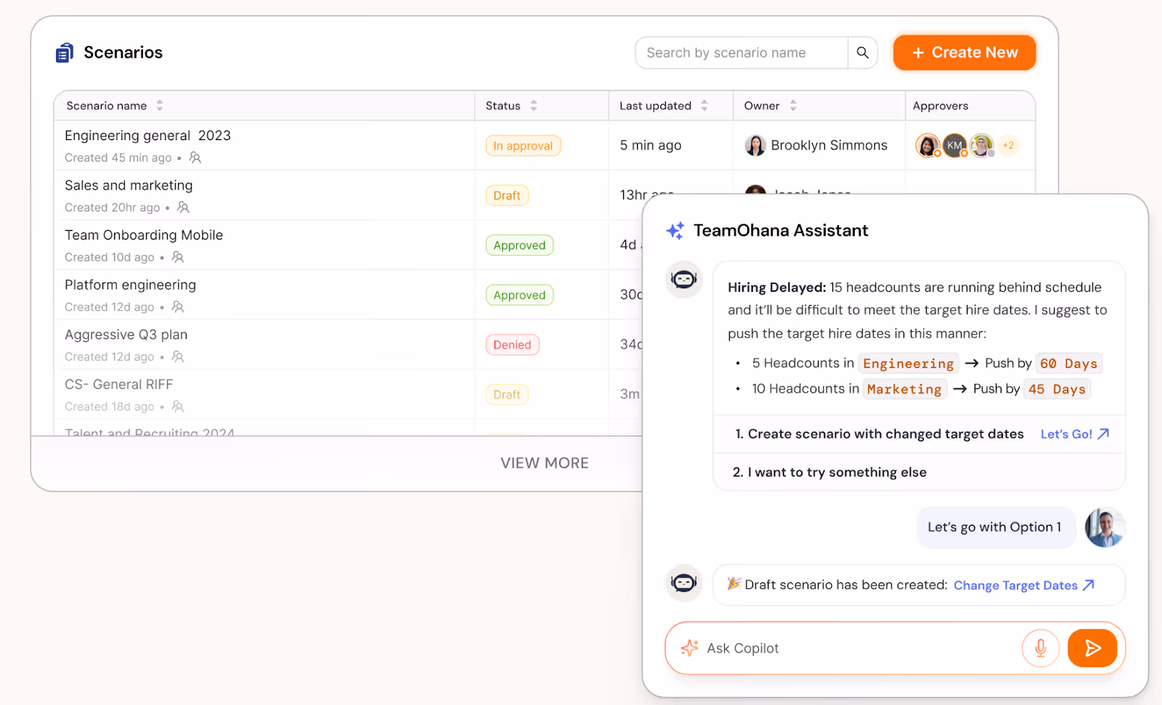Click the people icon under Aggressive Q3 plan
This screenshot has width=1162, height=705.
[x=178, y=356]
